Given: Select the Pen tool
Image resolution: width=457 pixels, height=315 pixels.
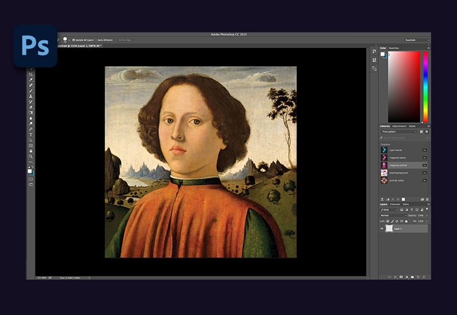Looking at the screenshot, I should 31,129.
